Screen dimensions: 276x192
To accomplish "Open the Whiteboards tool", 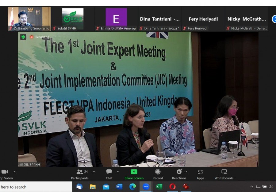I will pos(224,174).
